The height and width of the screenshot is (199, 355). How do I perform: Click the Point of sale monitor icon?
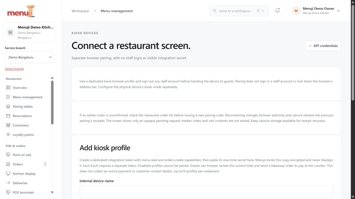click(8, 155)
